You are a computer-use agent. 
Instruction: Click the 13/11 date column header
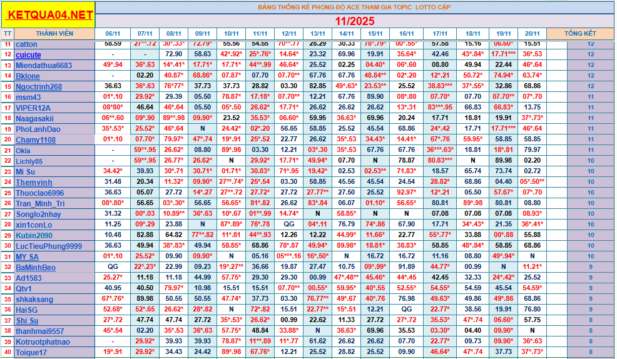[x=318, y=33]
